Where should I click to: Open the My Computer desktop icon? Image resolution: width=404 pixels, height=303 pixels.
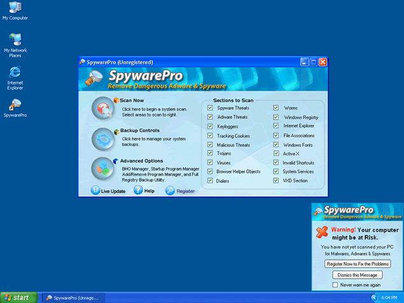point(15,8)
